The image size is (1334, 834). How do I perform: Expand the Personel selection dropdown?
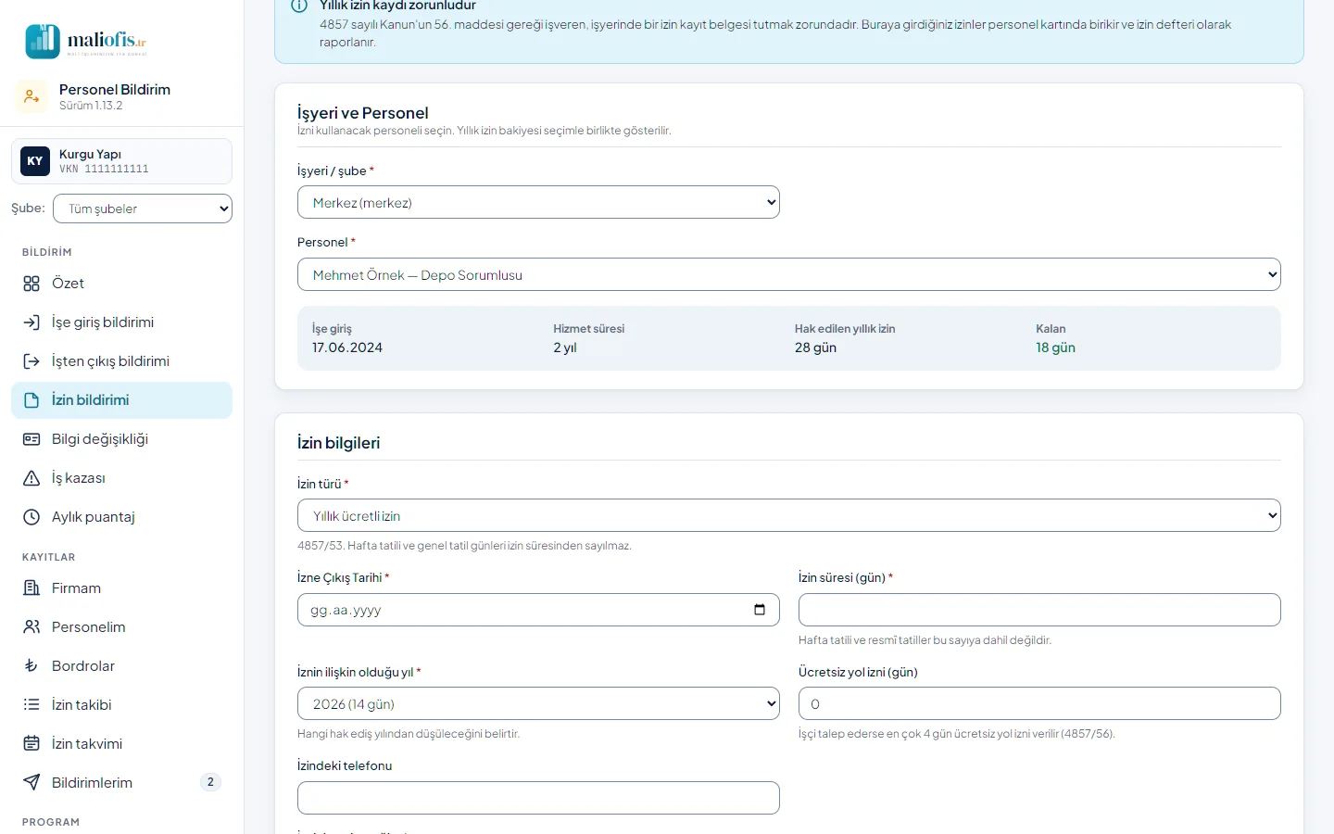pos(789,274)
